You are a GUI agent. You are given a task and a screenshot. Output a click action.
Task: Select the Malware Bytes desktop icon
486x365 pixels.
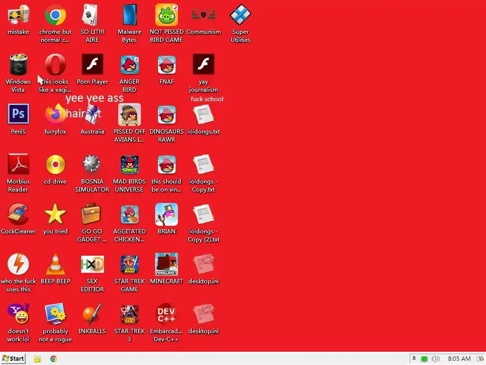[x=129, y=15]
